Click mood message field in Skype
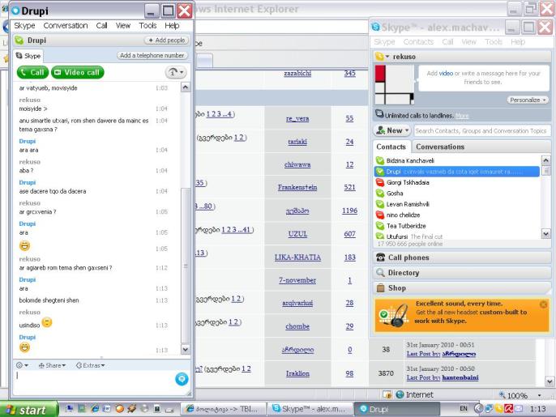556x417 pixels. click(x=483, y=78)
